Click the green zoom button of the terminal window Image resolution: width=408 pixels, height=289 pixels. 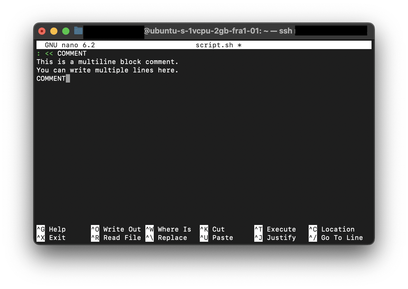66,31
